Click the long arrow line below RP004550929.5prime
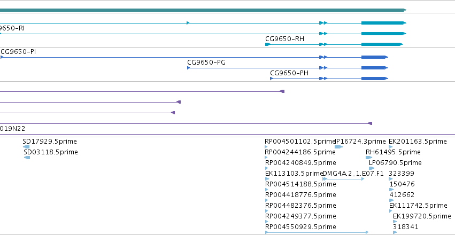This screenshot has width=455, height=235. [x=317, y=232]
